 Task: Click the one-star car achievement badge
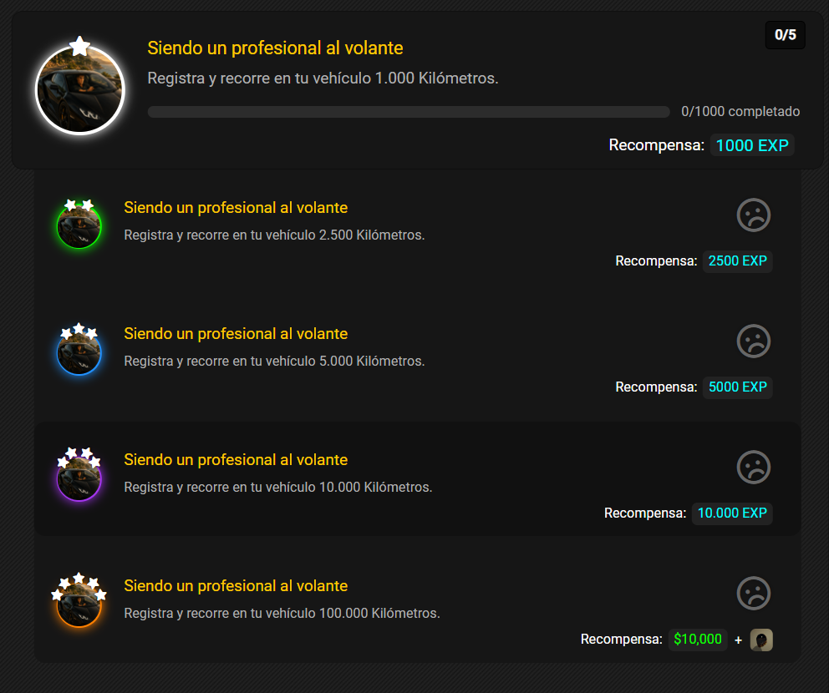(80, 89)
